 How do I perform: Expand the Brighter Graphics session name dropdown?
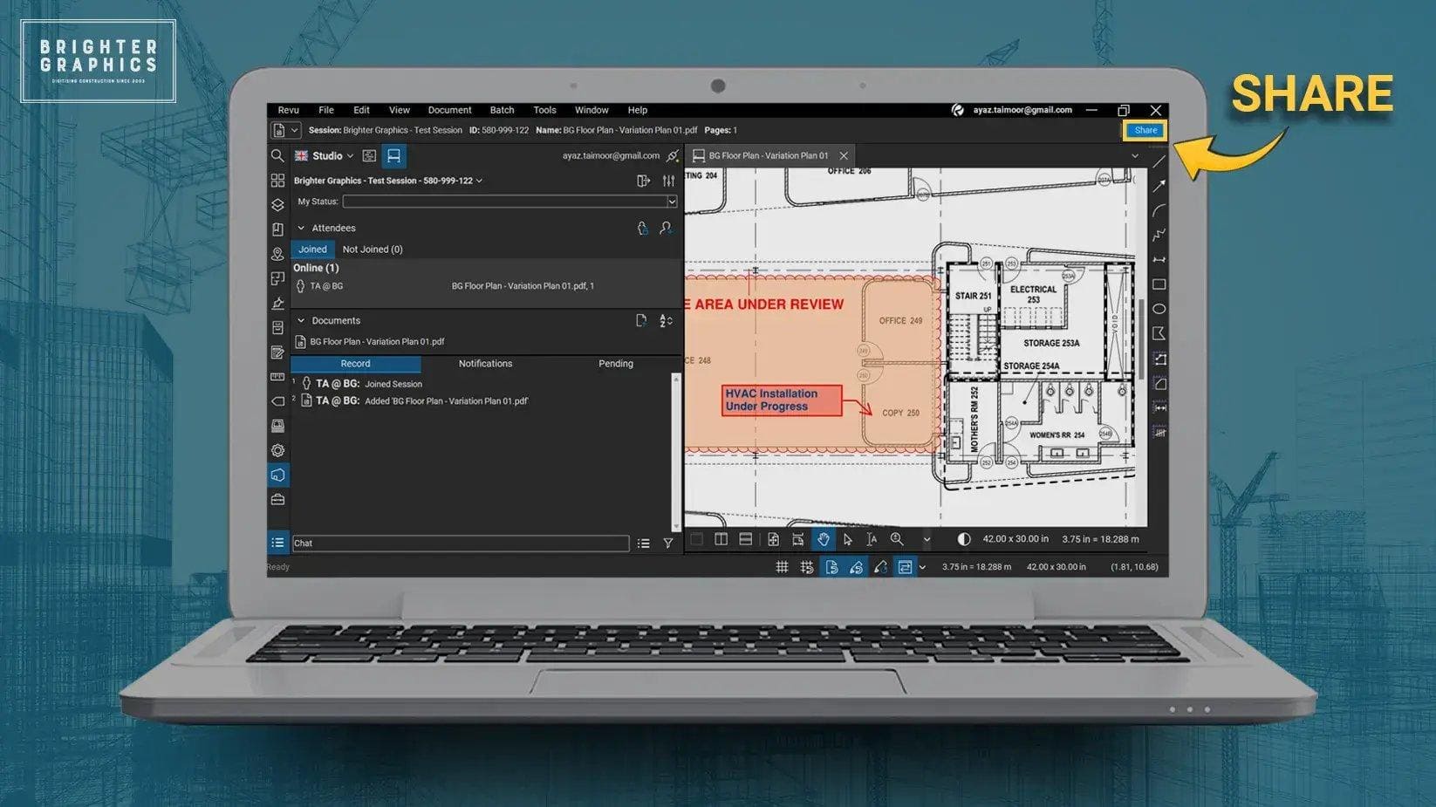click(x=479, y=181)
